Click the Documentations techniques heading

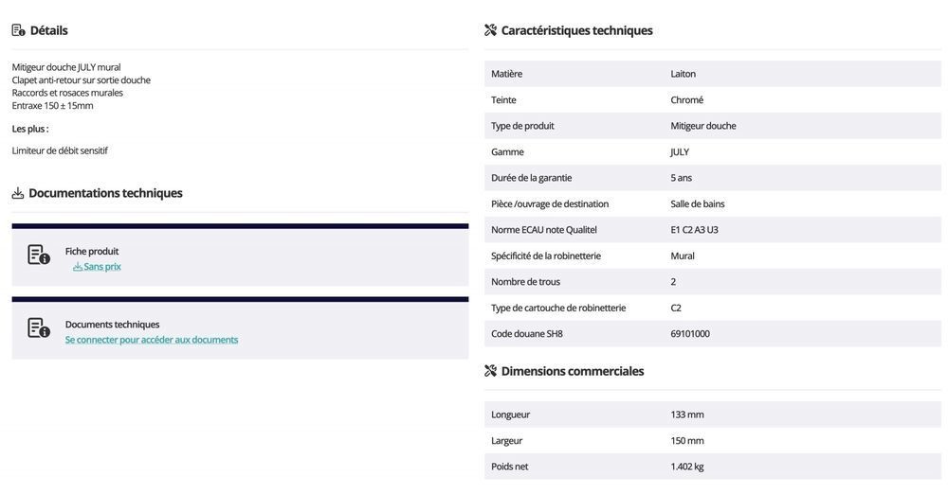point(105,193)
